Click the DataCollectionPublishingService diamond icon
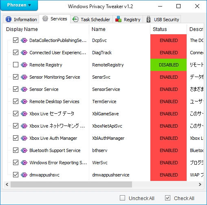Viewport: 207px width, 205px height. click(x=24, y=40)
